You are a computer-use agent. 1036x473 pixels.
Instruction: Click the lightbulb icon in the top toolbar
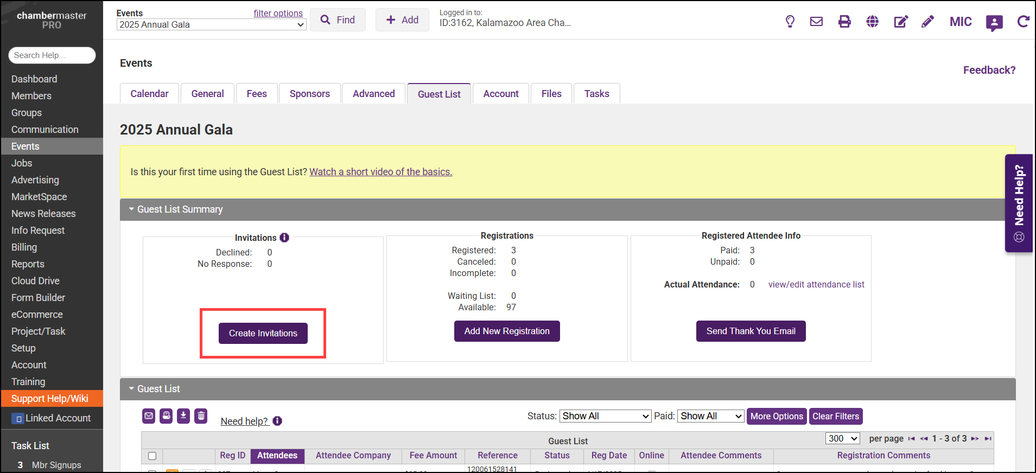[x=790, y=22]
